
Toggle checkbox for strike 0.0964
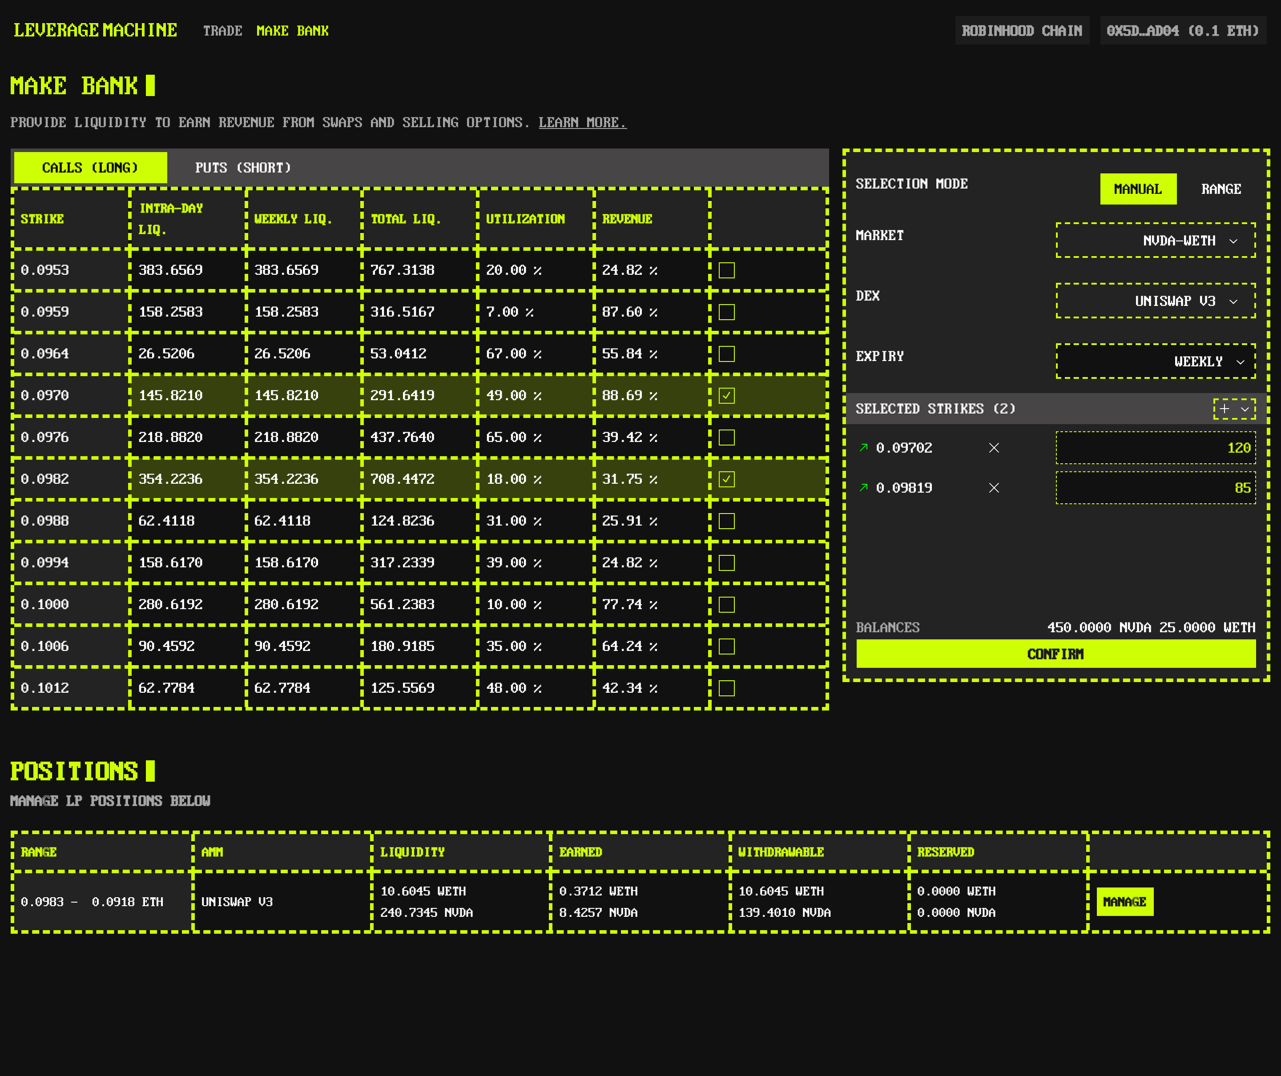point(726,354)
